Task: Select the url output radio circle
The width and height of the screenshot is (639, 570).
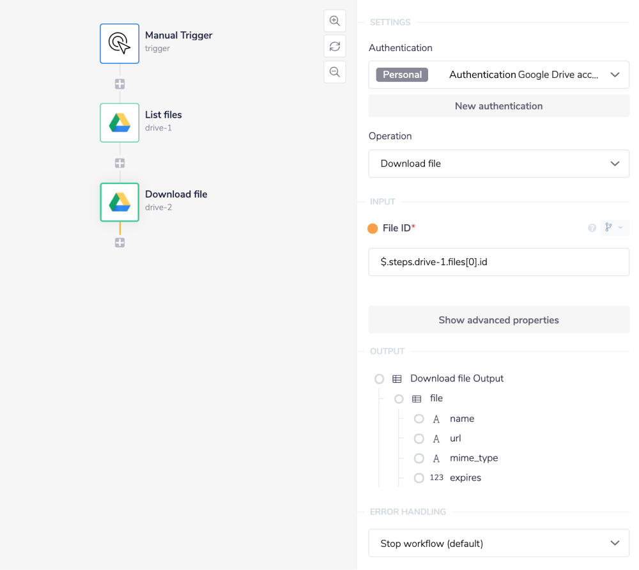Action: [419, 438]
